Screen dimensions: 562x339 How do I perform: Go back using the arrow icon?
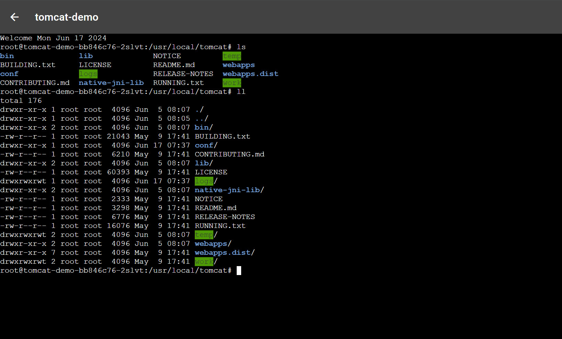14,17
